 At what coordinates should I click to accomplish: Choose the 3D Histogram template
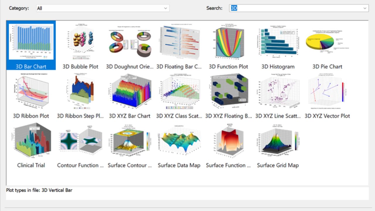pos(278,42)
